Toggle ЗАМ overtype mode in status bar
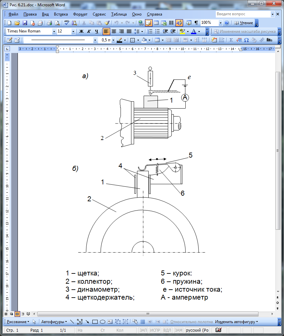Viewport: 284px width, 336px height. 178,330
